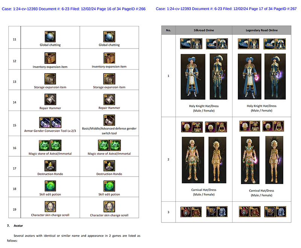Select the first Carnival hat icon under Silkroad Online
Image resolution: width=301 pixels, height=248 pixels.
187,127
